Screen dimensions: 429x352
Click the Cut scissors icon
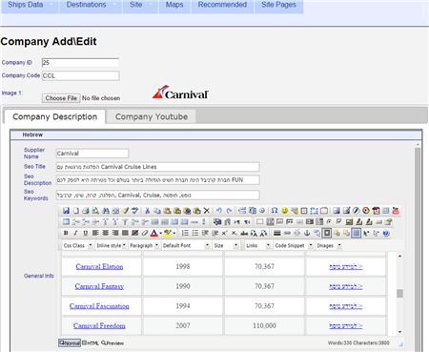pyautogui.click(x=147, y=211)
